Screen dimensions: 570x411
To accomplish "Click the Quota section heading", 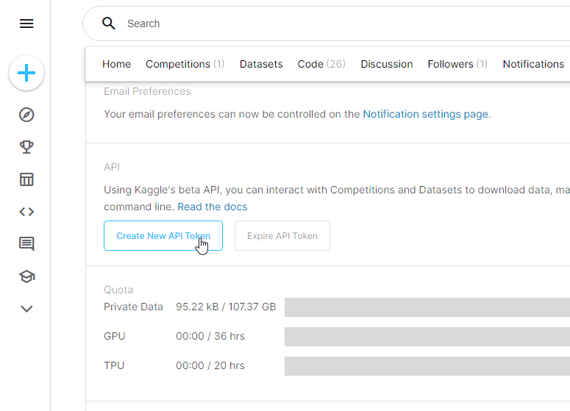I will coord(118,290).
